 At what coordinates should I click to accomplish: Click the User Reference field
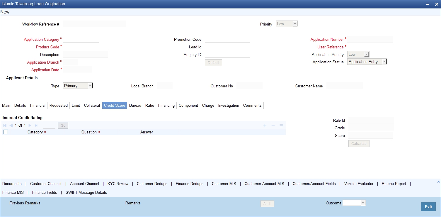pos(366,47)
